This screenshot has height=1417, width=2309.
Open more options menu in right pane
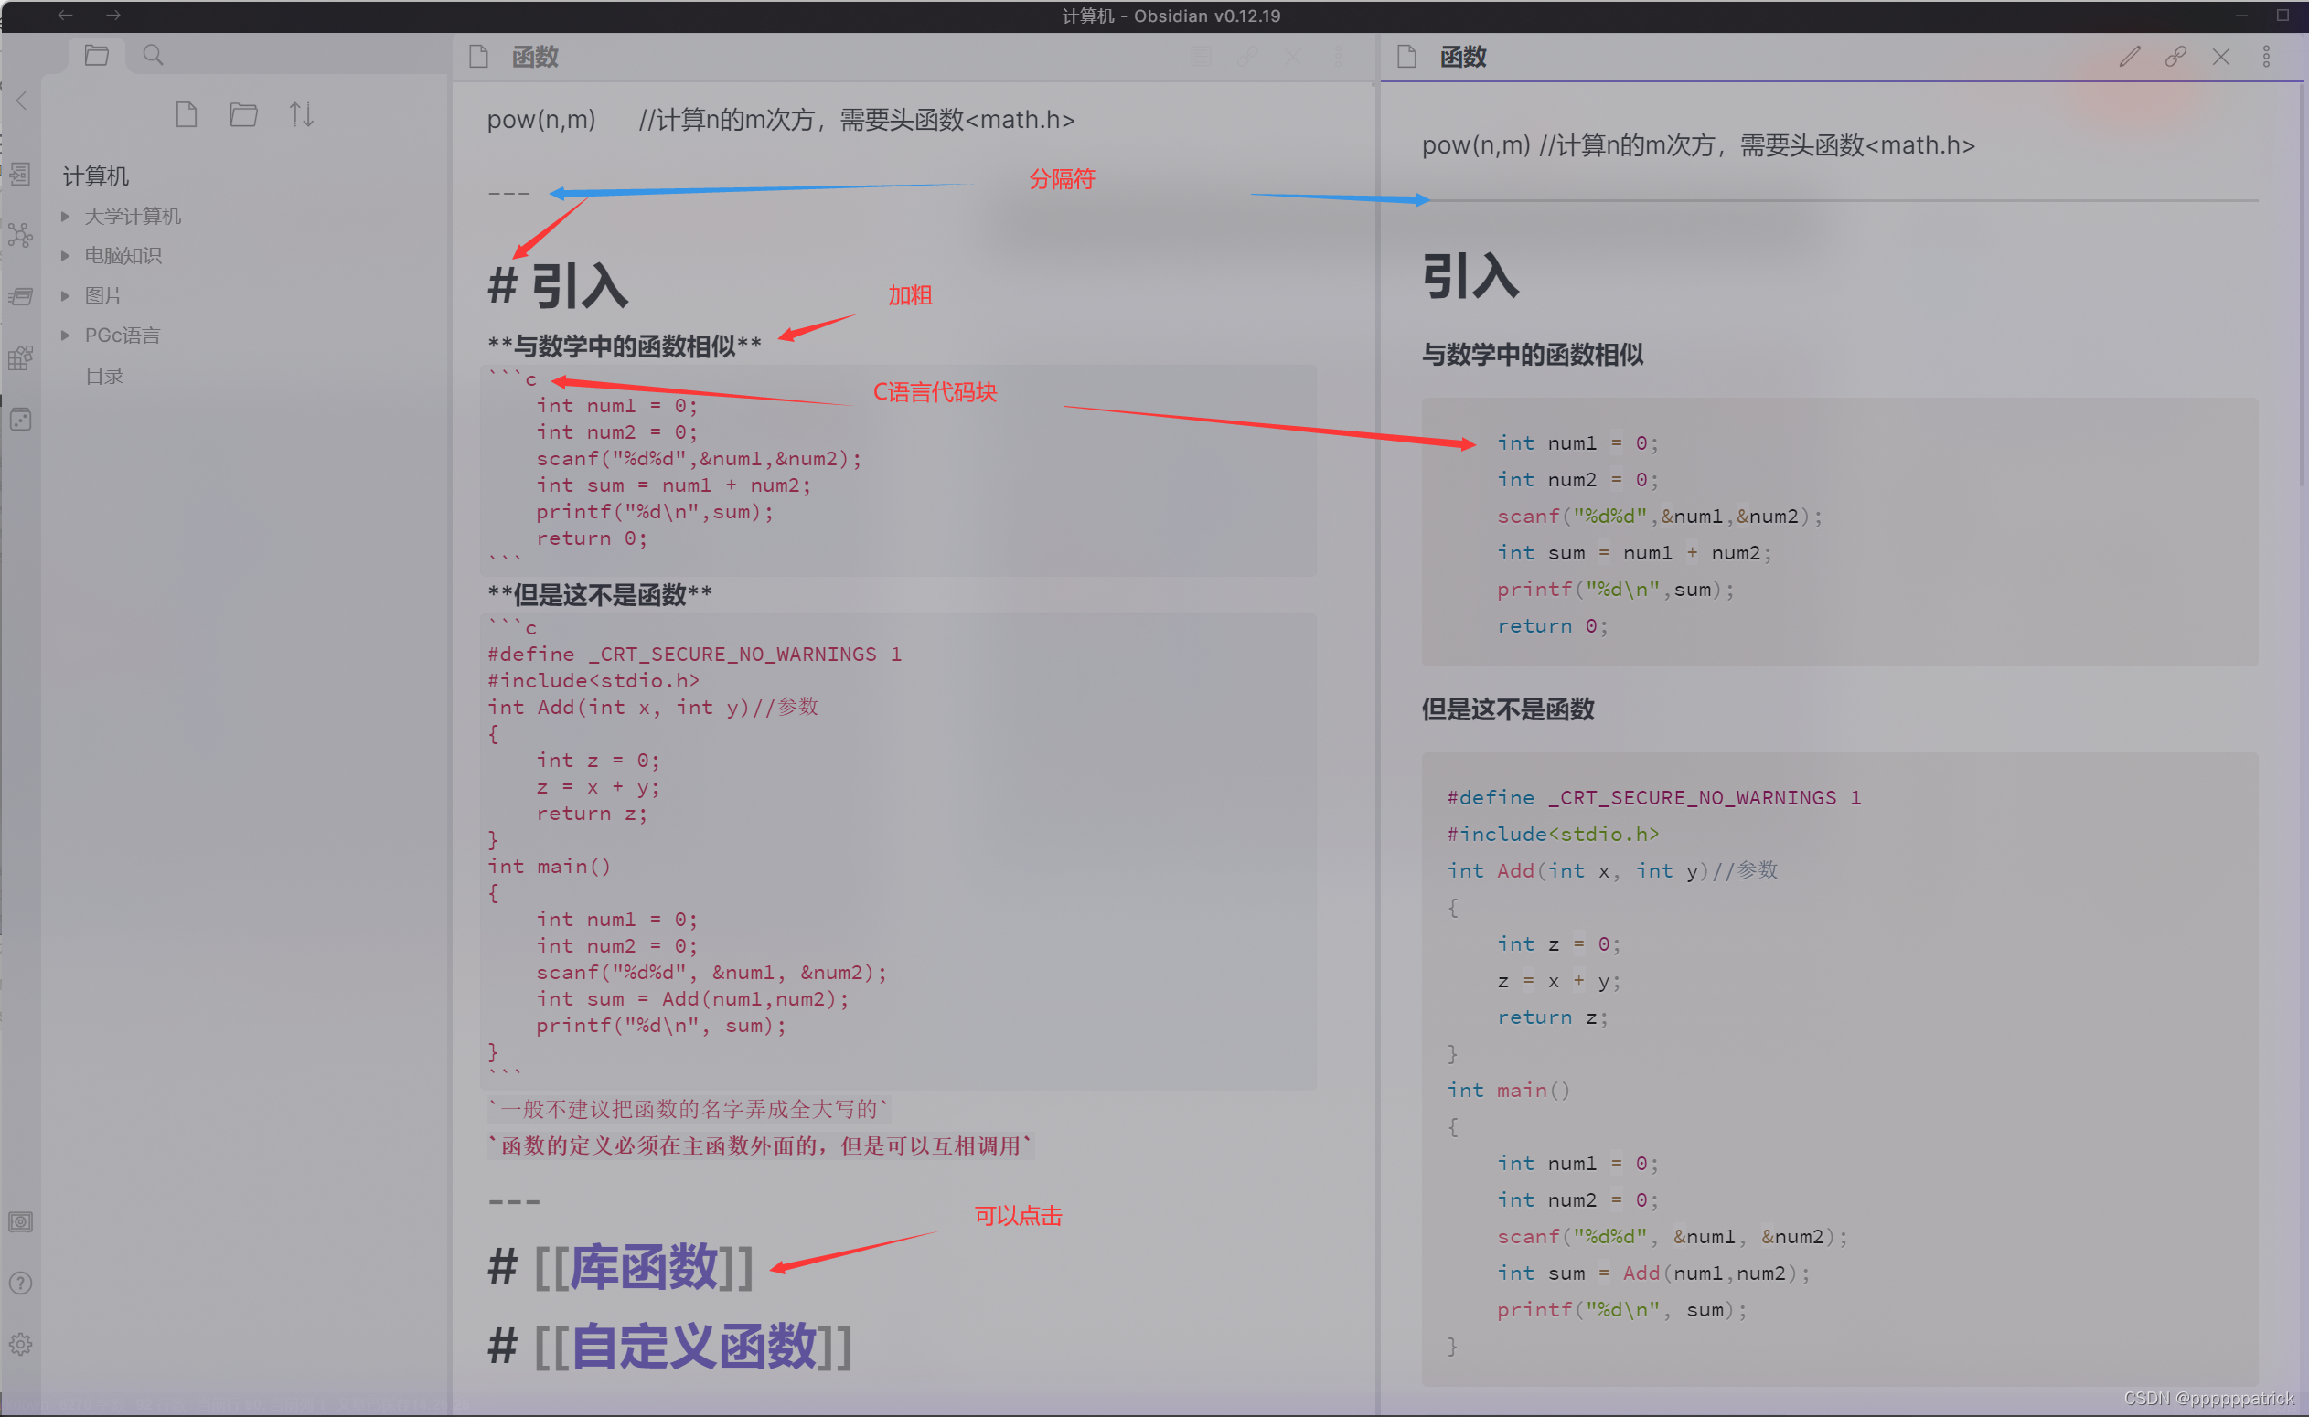2266,57
